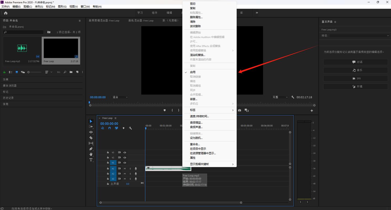Open the 项目 panel menu

(80, 20)
